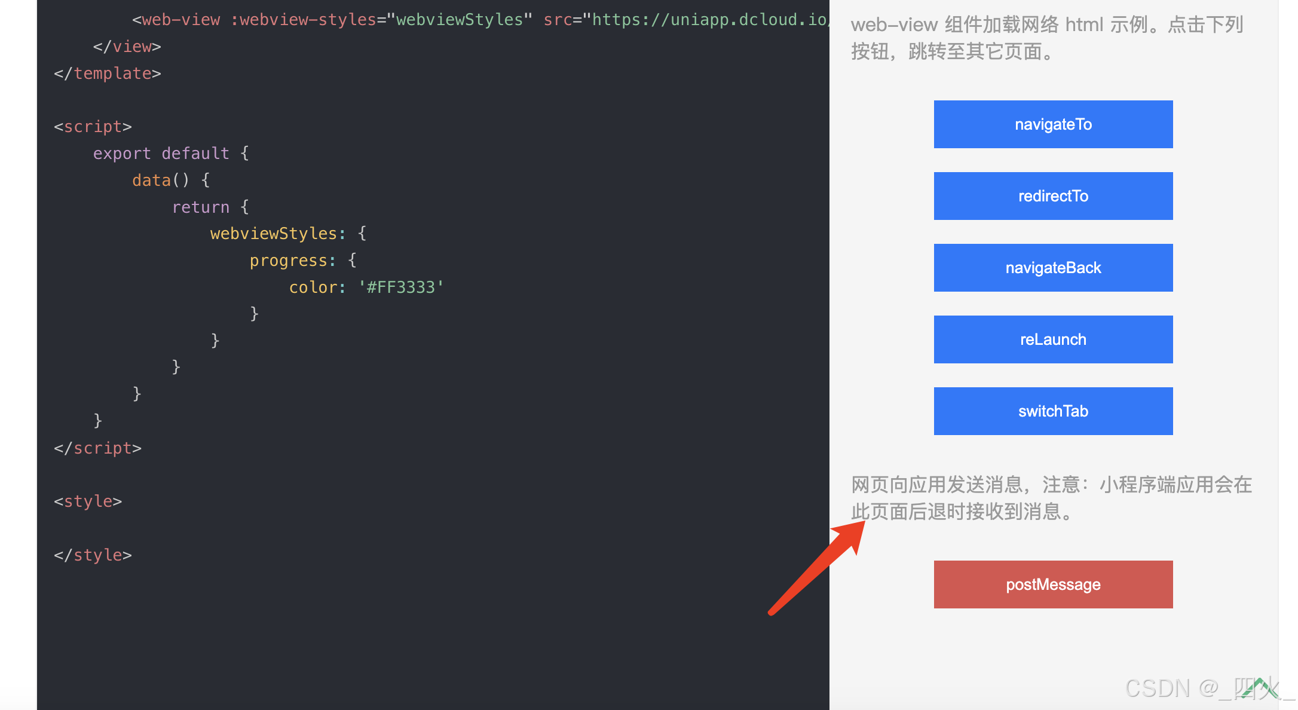Select the export default statement
Screen dimensions: 1298x710
[x=161, y=153]
